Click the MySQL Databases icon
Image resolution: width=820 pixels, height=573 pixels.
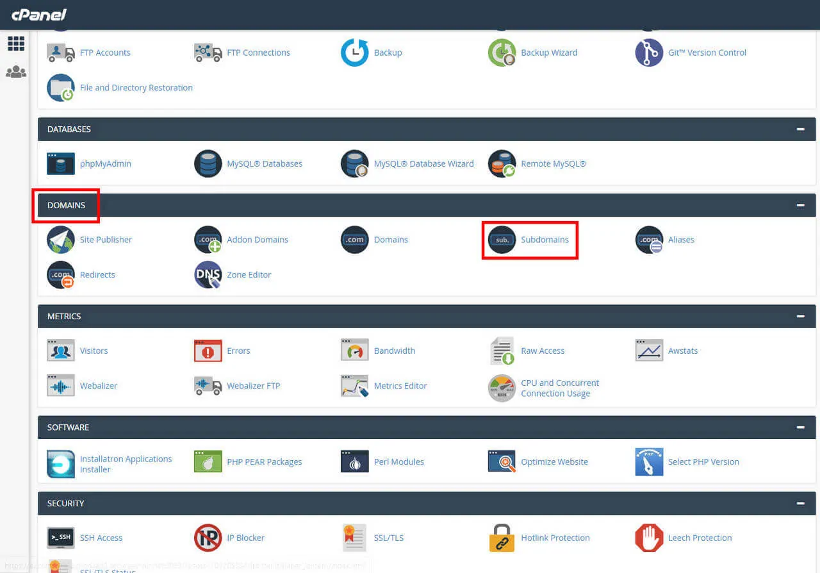[x=208, y=163]
